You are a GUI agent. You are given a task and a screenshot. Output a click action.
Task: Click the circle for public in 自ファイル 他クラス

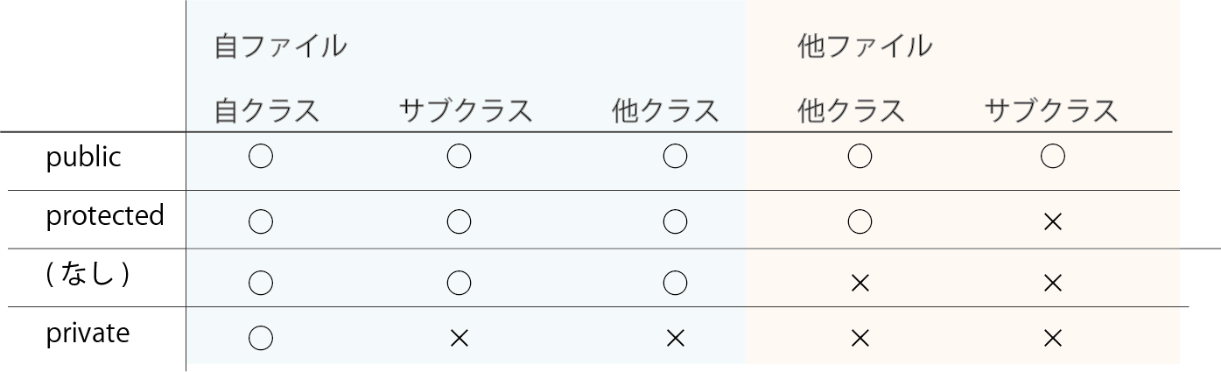pos(675,157)
